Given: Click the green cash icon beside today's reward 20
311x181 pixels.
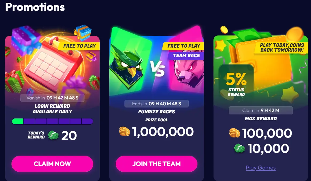Looking at the screenshot, I should click(53, 135).
